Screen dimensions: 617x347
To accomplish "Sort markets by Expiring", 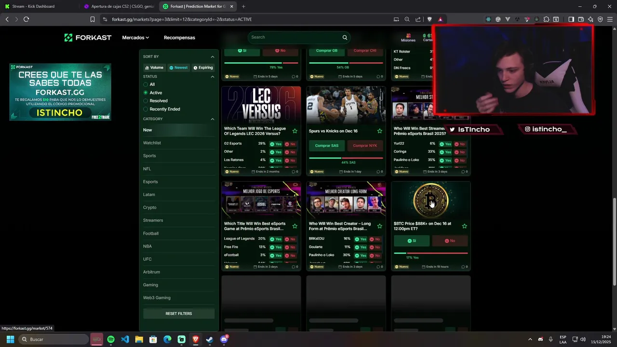I will point(203,67).
